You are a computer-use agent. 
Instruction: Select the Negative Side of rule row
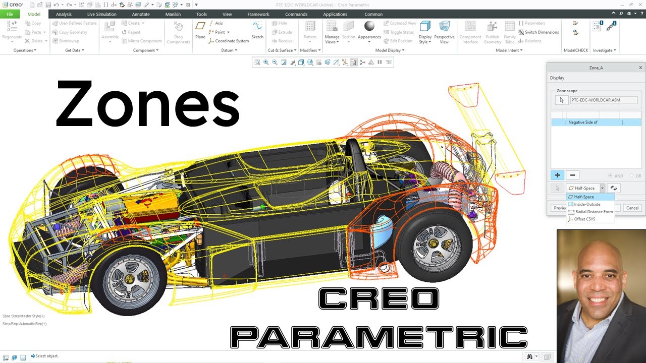596,123
